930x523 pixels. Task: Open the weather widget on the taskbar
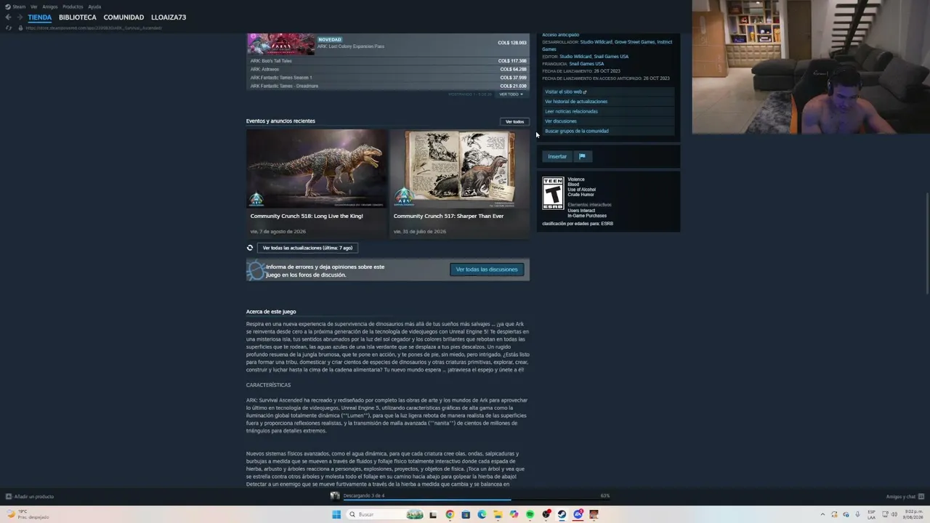coord(29,514)
